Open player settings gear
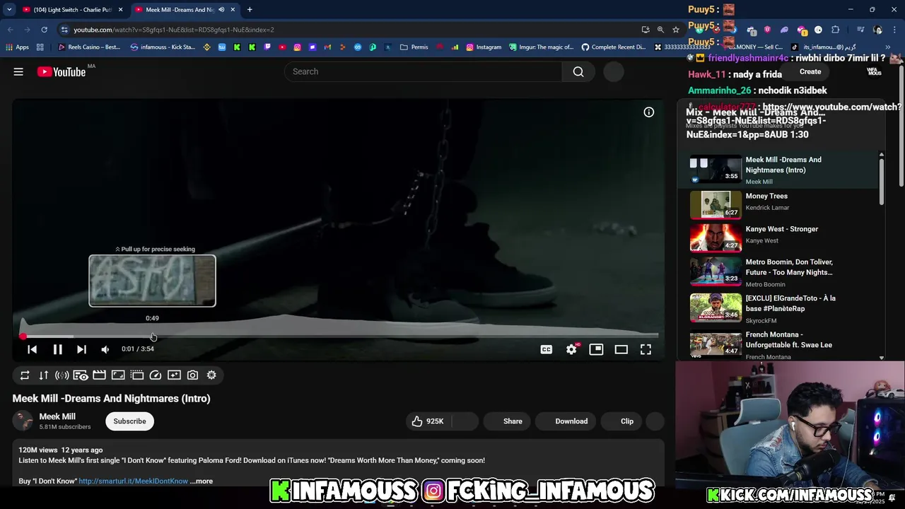 coord(571,349)
